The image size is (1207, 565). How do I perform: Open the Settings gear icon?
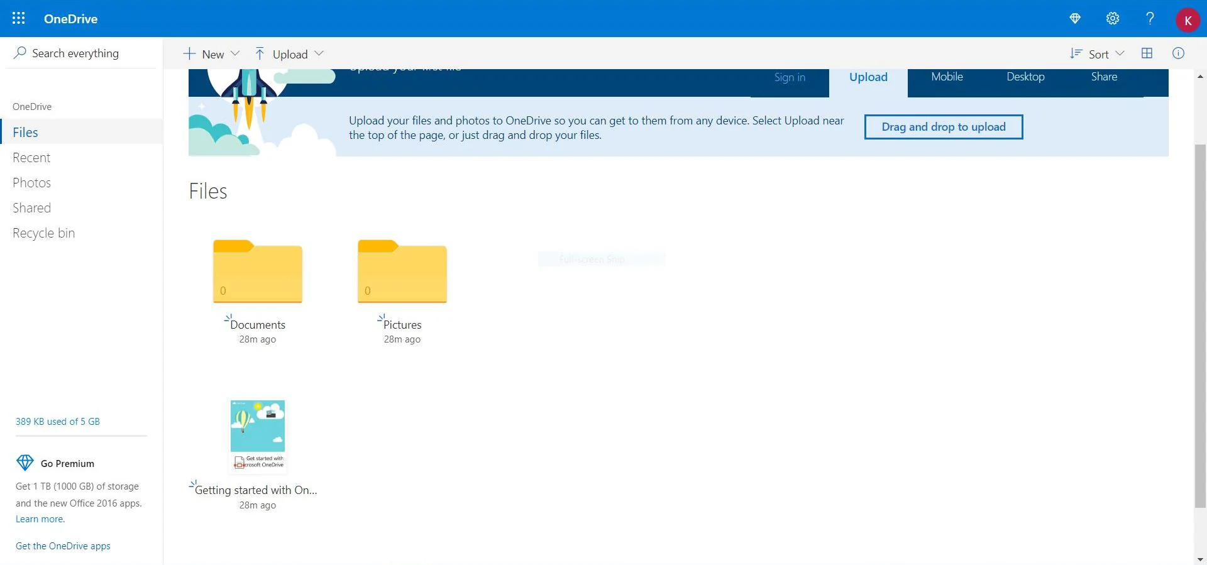pyautogui.click(x=1113, y=18)
